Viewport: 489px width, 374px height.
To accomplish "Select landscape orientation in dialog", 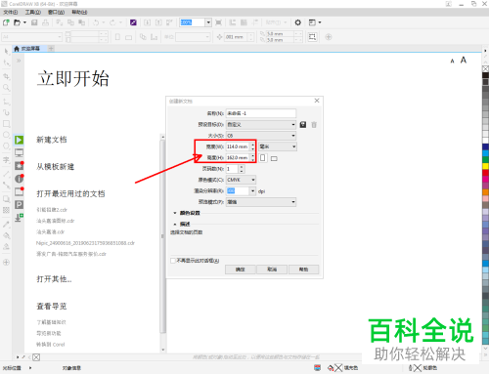I will point(274,158).
